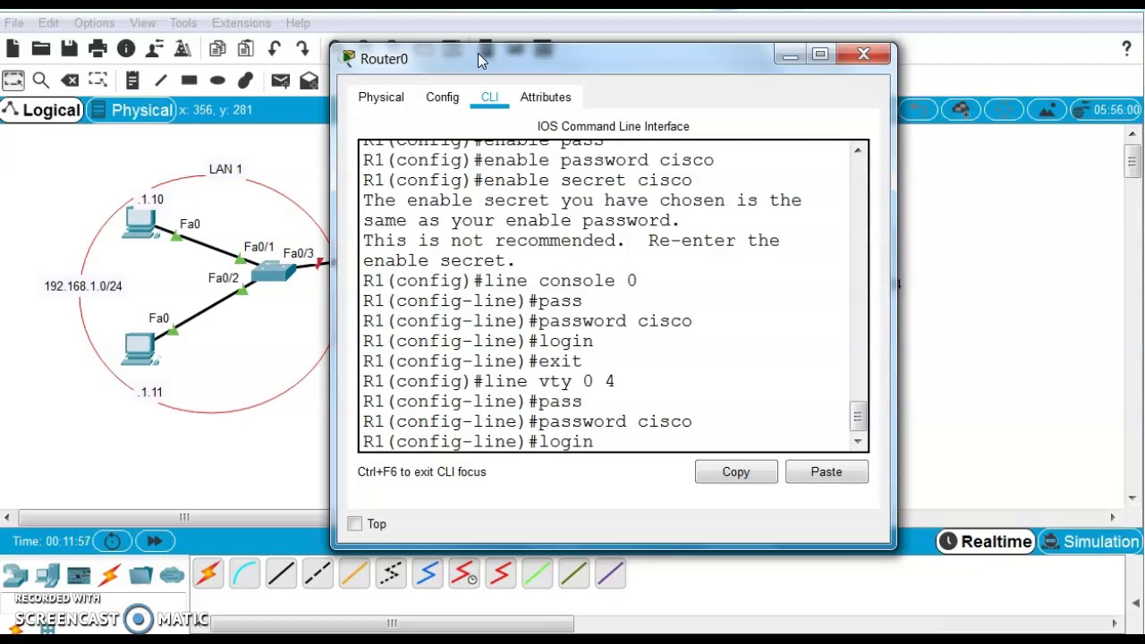
Task: Open the Edit menu
Action: click(48, 22)
